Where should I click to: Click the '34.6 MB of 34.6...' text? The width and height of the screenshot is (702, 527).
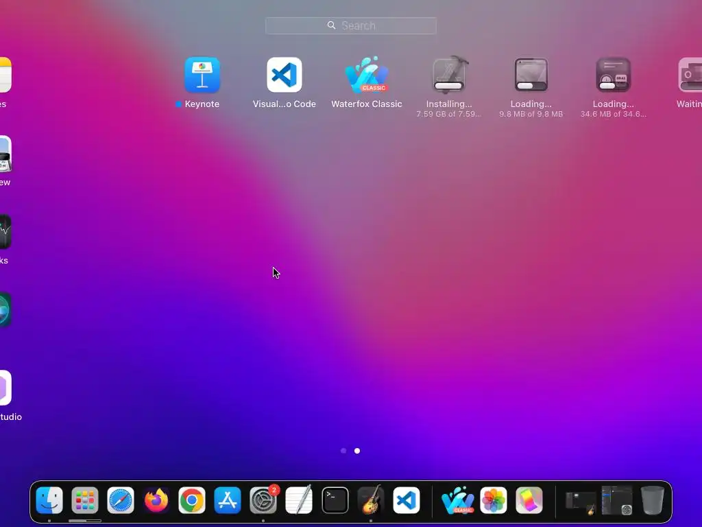point(614,114)
